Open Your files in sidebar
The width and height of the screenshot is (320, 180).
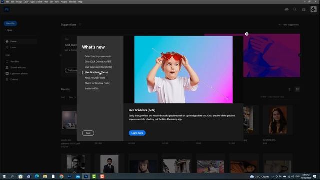[15, 61]
